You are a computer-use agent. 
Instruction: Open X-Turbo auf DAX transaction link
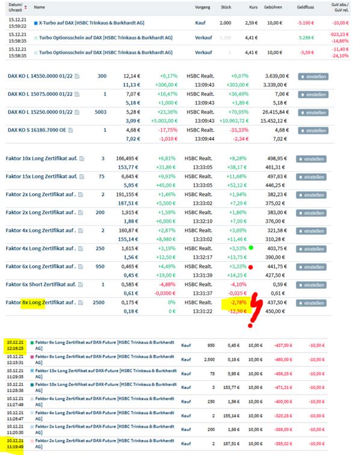91,23
